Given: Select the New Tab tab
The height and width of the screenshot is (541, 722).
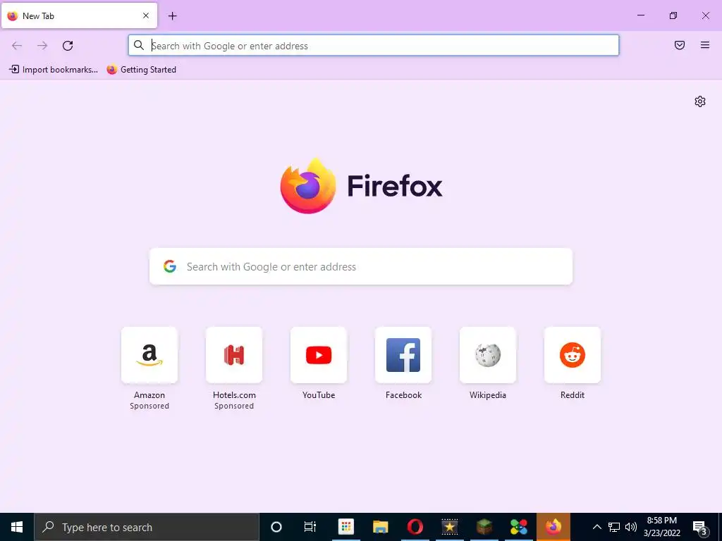Looking at the screenshot, I should click(x=79, y=15).
